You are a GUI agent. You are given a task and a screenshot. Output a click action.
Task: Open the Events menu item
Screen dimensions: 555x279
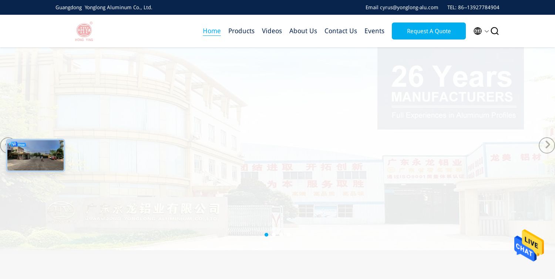[x=374, y=31]
